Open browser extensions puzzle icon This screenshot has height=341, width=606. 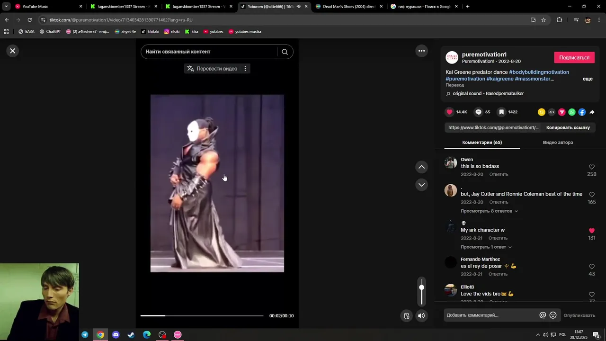[x=560, y=20]
